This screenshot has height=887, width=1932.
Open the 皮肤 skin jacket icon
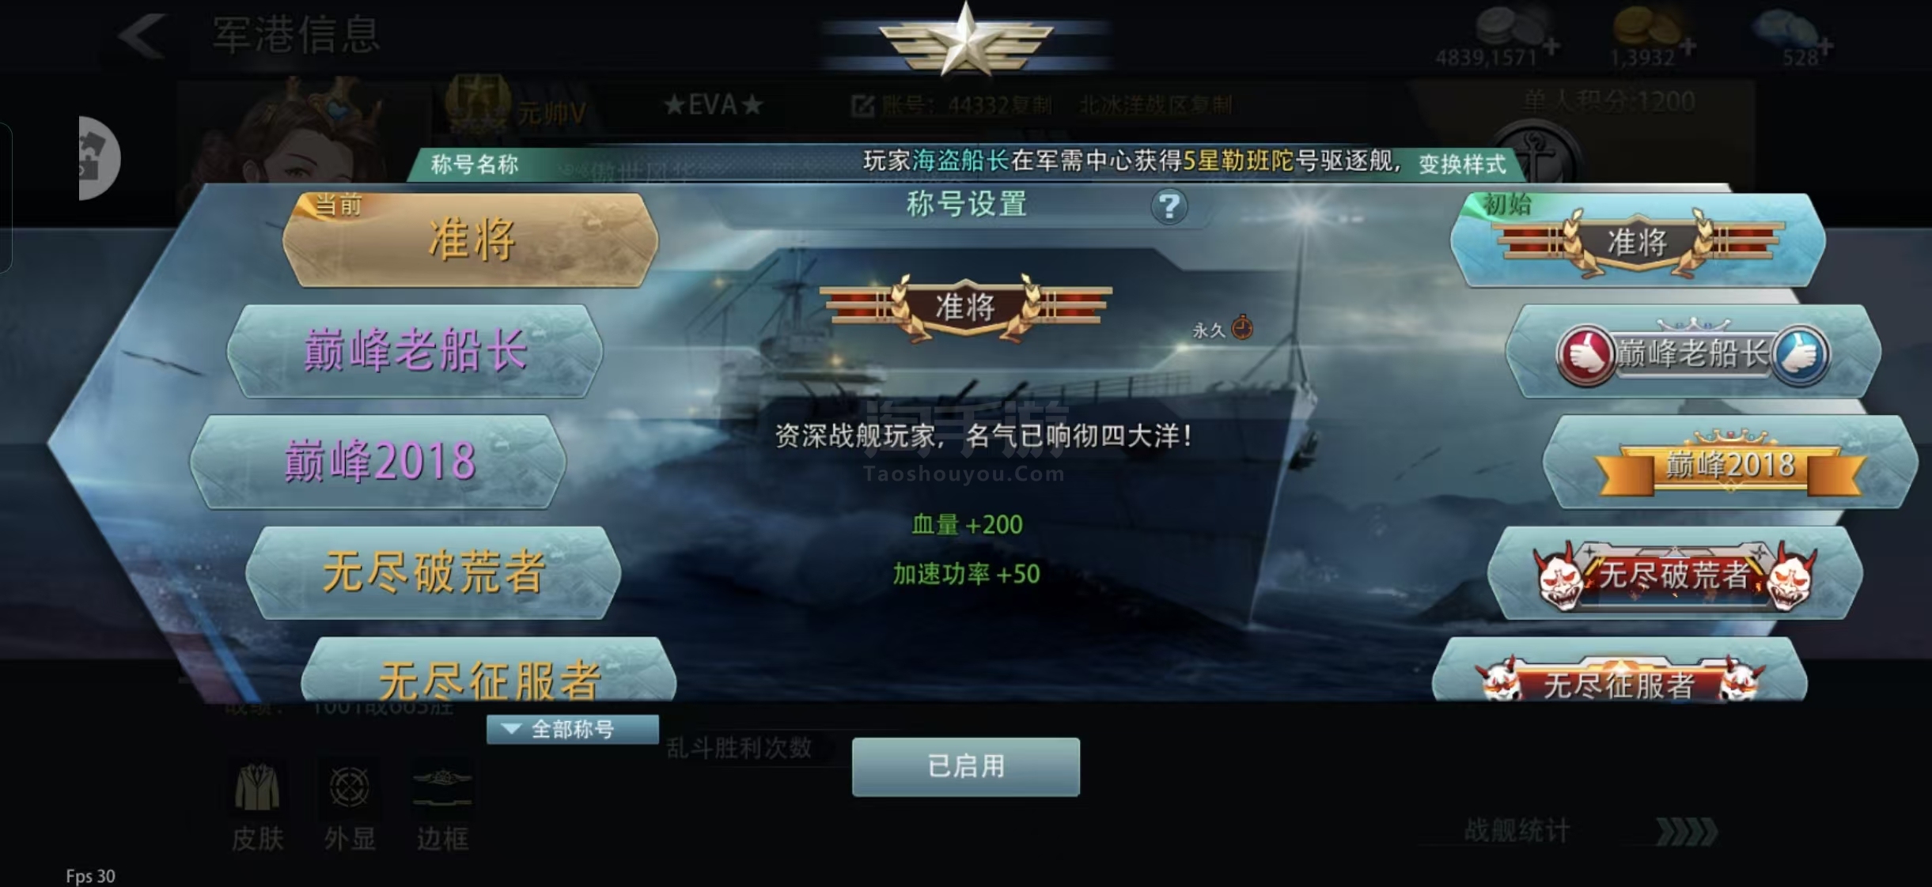click(257, 787)
